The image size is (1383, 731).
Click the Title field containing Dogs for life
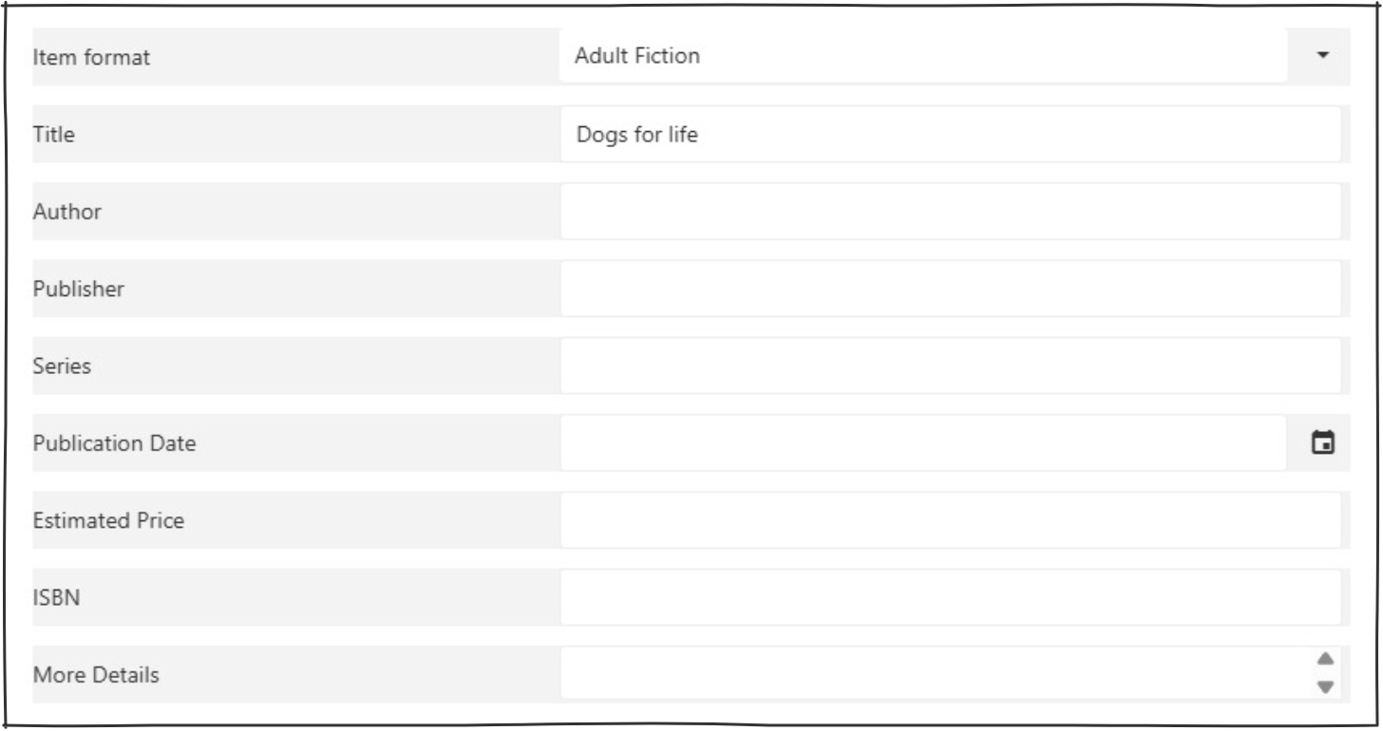(x=950, y=134)
